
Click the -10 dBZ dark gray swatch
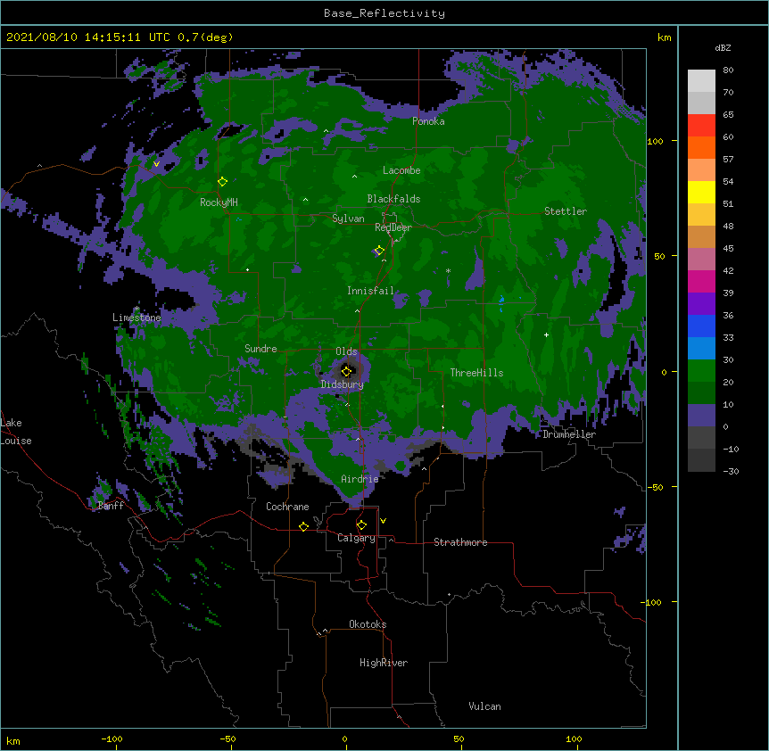701,460
